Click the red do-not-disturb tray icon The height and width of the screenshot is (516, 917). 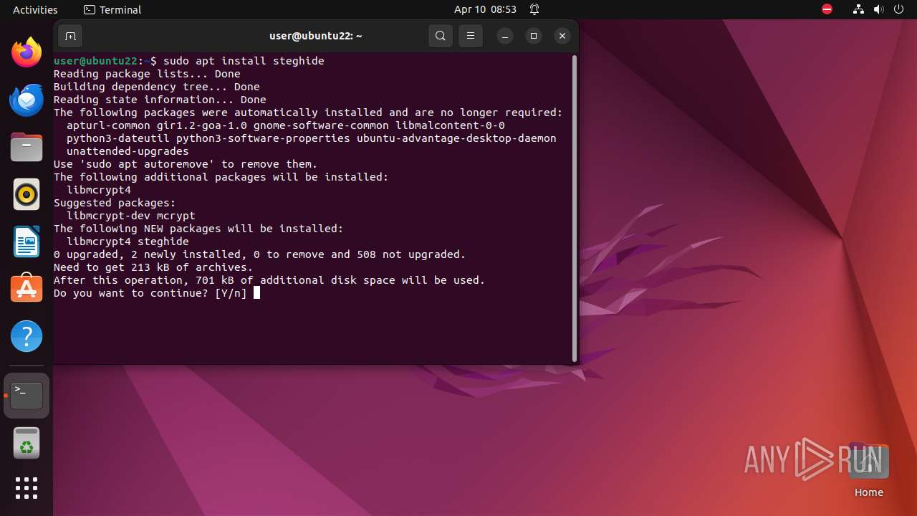point(827,9)
